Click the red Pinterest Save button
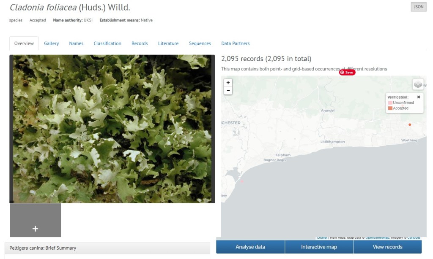Viewport: 433px width, 259px height. [347, 72]
